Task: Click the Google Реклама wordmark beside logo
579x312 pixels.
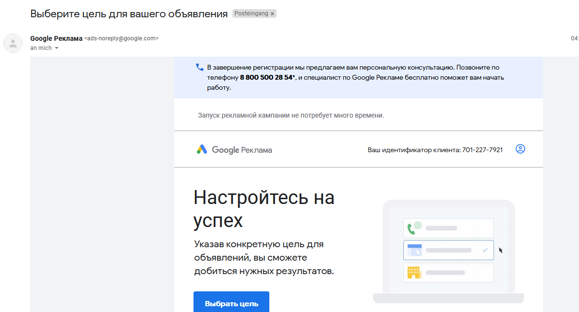Action: (x=242, y=150)
